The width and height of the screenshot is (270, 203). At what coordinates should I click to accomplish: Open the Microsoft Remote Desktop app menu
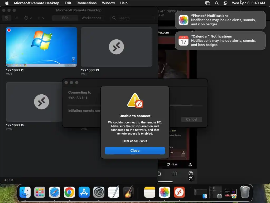[37, 3]
